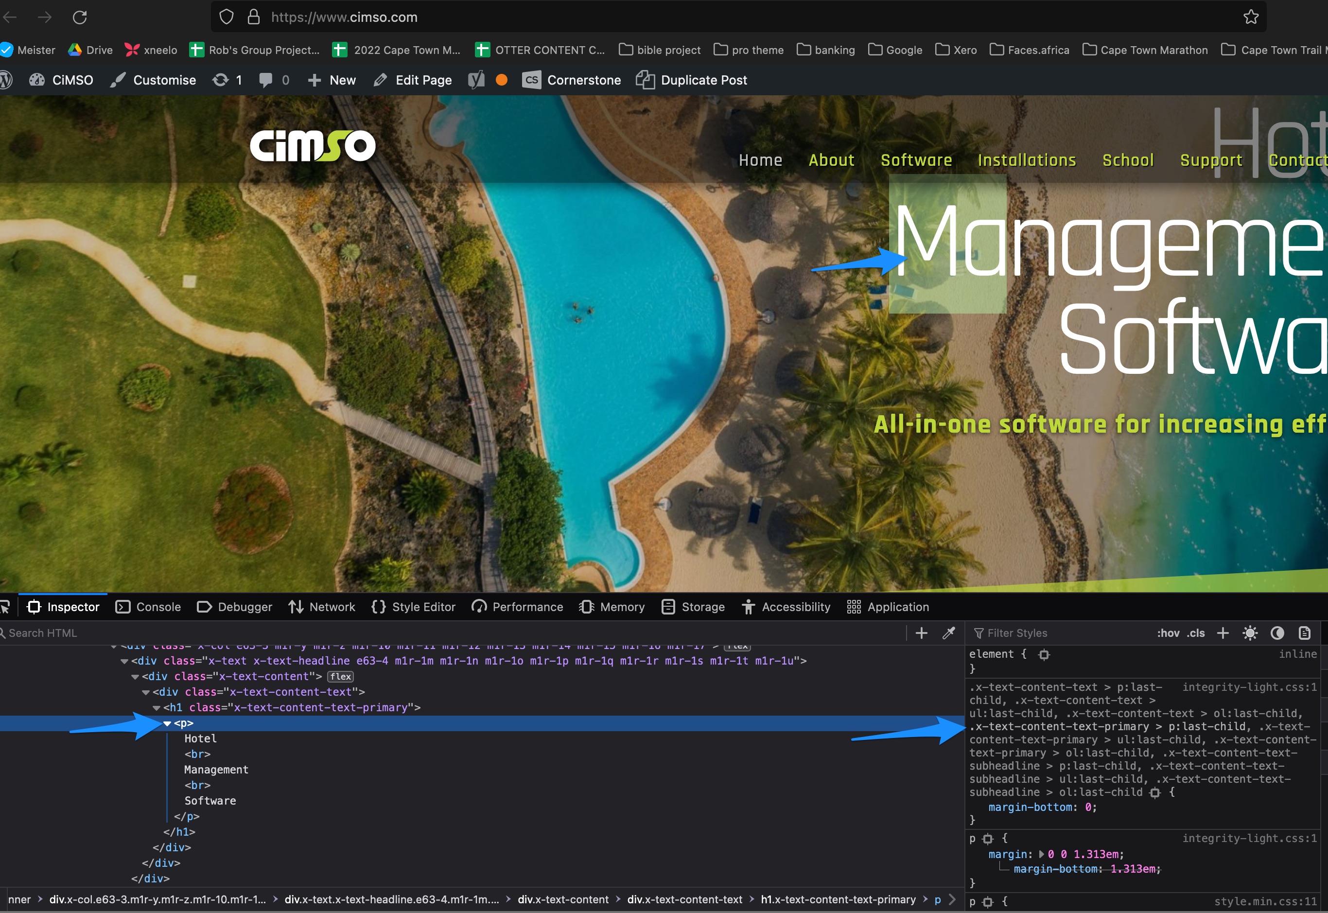This screenshot has width=1328, height=913.
Task: Open the Network tab
Action: [321, 607]
